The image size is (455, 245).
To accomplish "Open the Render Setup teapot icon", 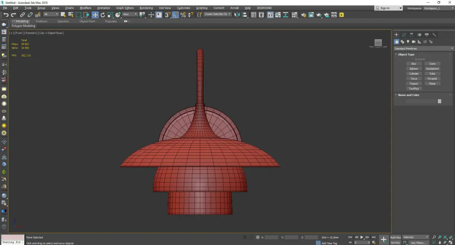I will [x=303, y=15].
